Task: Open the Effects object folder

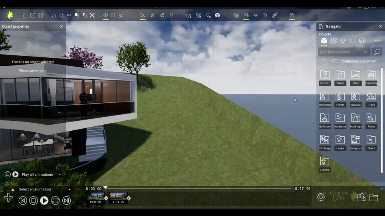Action: click(340, 99)
